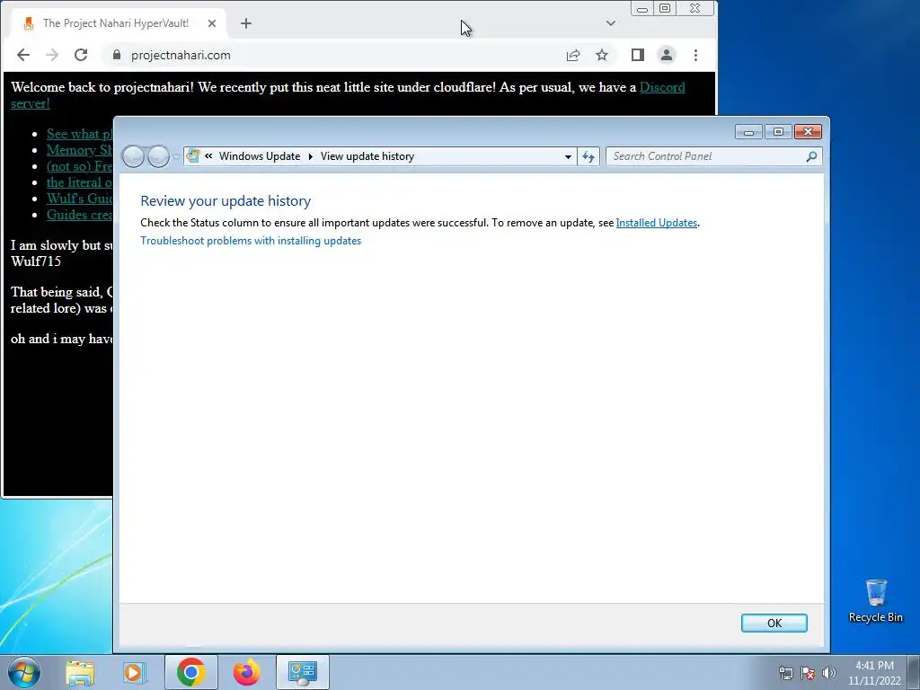Open the 'Guides crea' link
The height and width of the screenshot is (690, 920).
click(x=79, y=215)
